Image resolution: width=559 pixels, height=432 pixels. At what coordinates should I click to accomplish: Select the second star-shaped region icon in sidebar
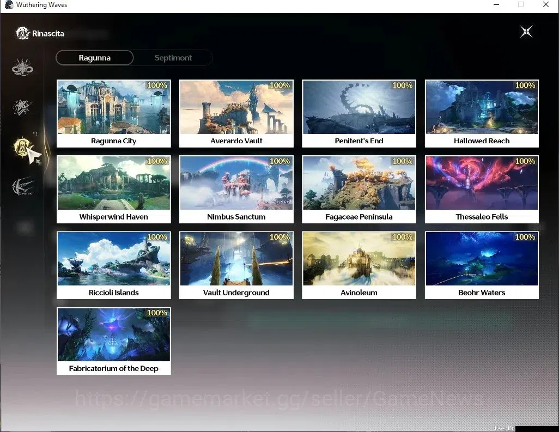coord(22,107)
